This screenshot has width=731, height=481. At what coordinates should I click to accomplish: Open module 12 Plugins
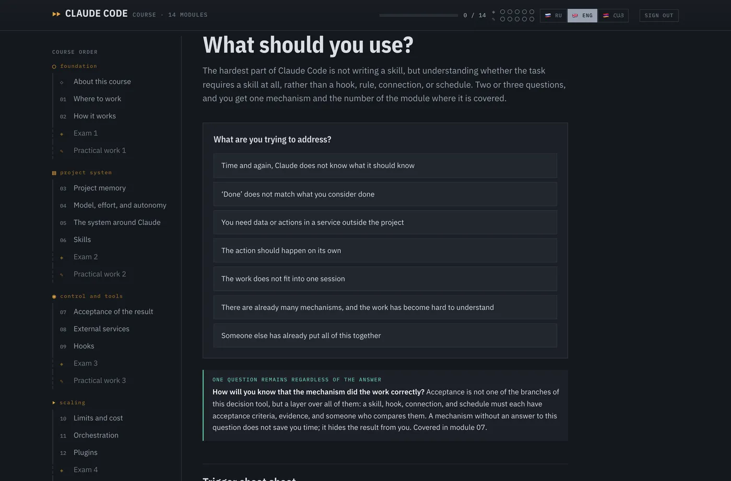pyautogui.click(x=86, y=453)
